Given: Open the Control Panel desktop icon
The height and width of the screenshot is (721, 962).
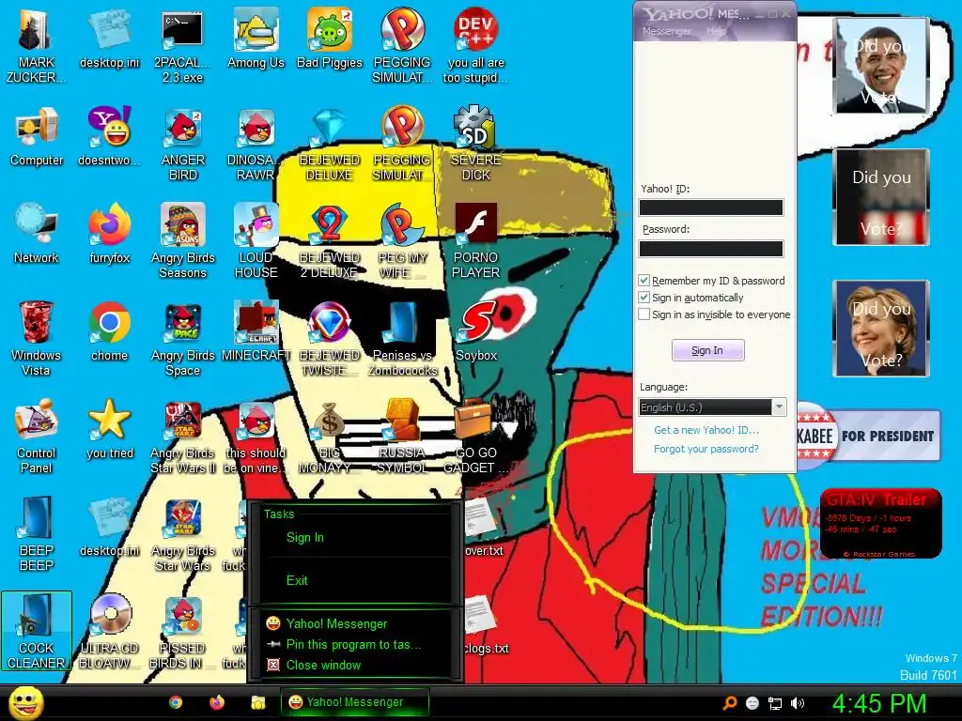Looking at the screenshot, I should (x=37, y=436).
